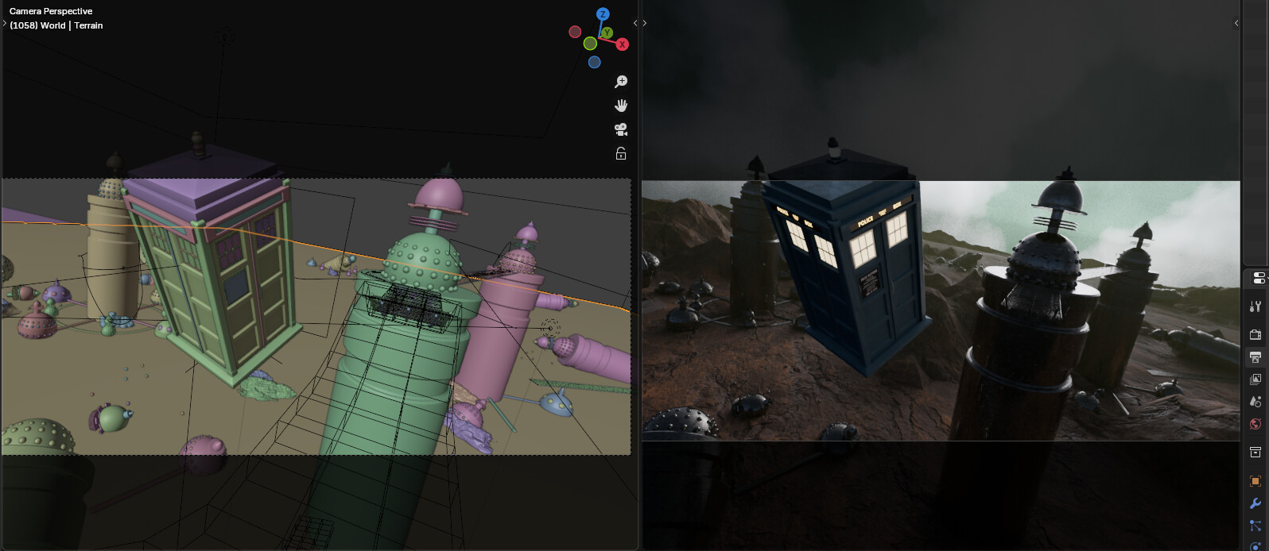The height and width of the screenshot is (551, 1269).
Task: Open the View Layer properties tab
Action: coord(1255,380)
